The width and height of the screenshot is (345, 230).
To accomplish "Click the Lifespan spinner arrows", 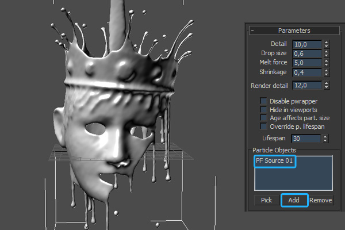I will pyautogui.click(x=325, y=139).
